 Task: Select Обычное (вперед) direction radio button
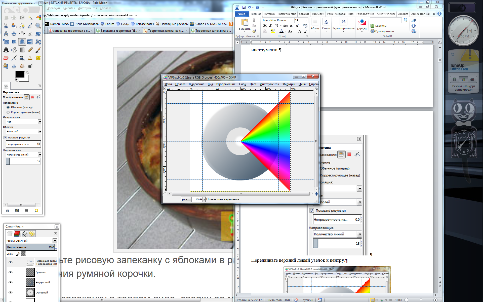pyautogui.click(x=8, y=107)
